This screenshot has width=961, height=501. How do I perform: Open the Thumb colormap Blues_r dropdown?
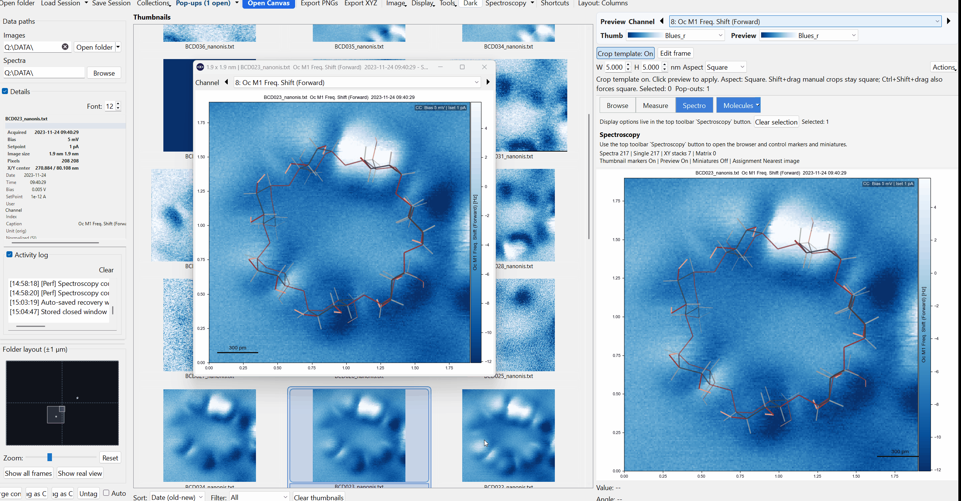point(676,35)
